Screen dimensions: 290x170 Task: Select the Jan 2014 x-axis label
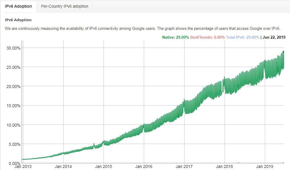tap(63, 167)
